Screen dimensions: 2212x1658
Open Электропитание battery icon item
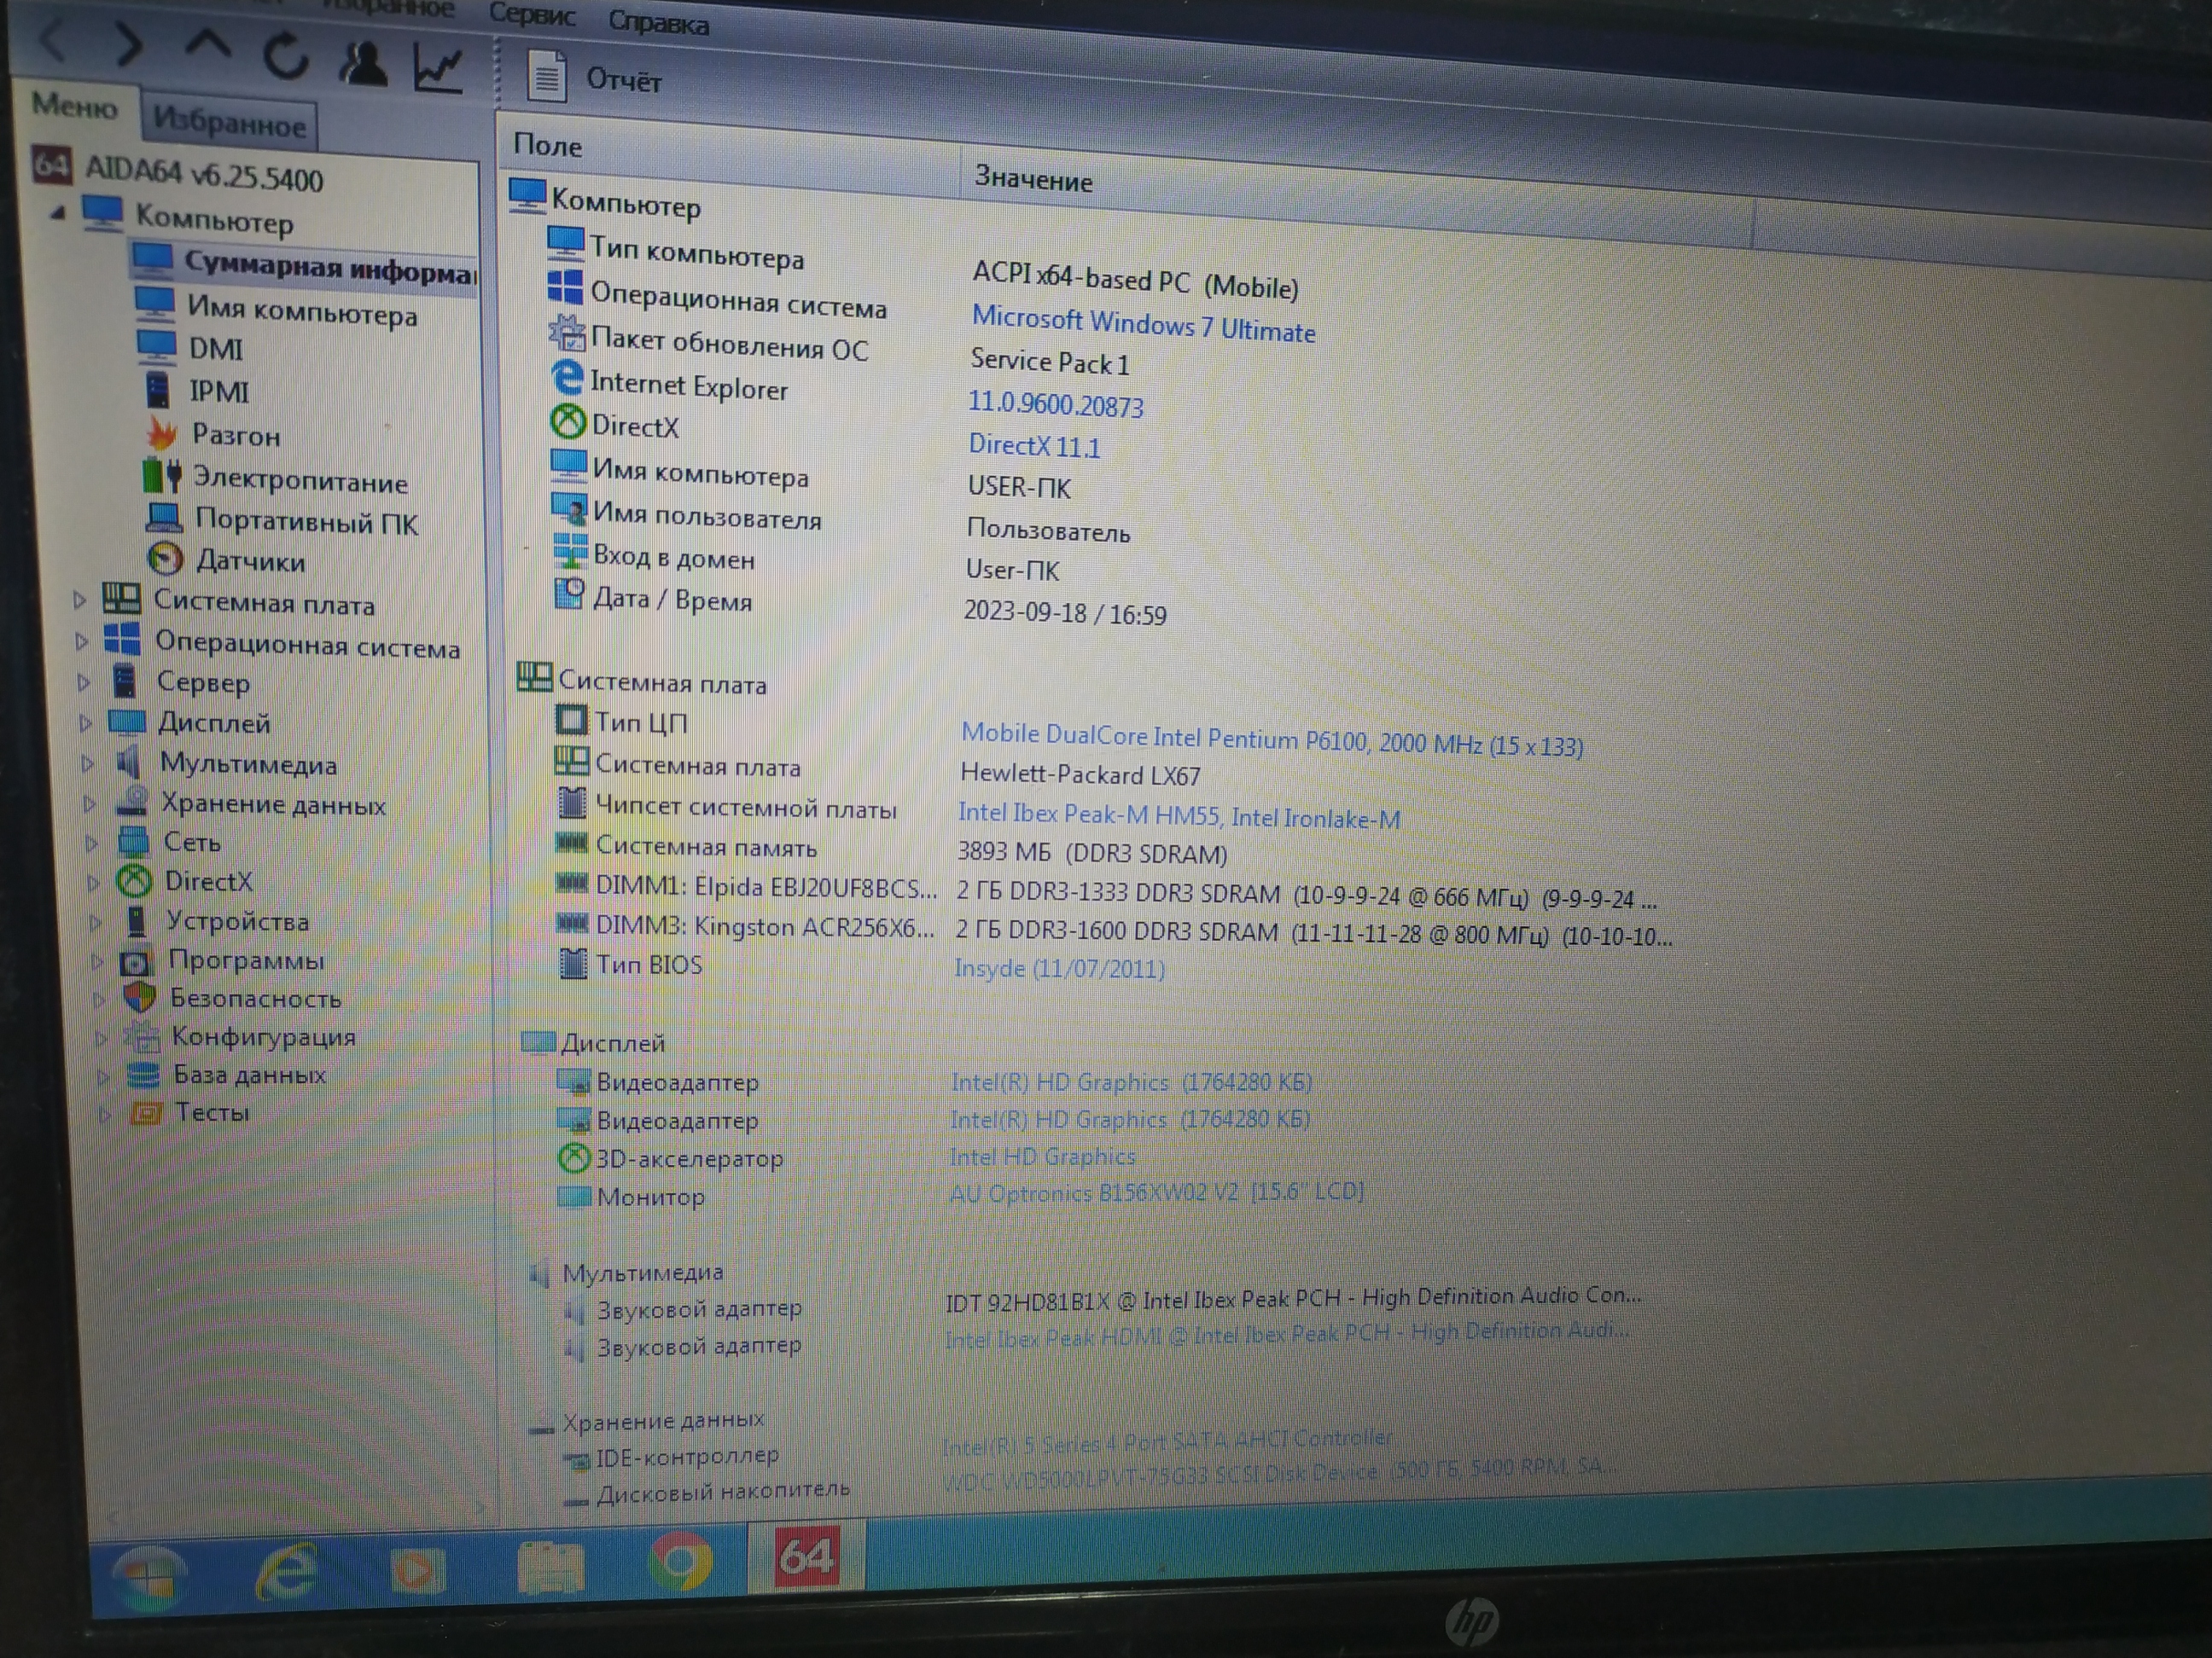tap(161, 476)
